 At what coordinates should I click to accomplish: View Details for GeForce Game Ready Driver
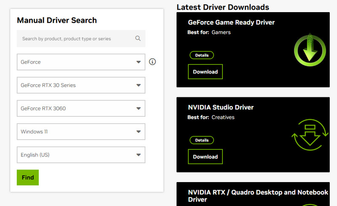202,55
